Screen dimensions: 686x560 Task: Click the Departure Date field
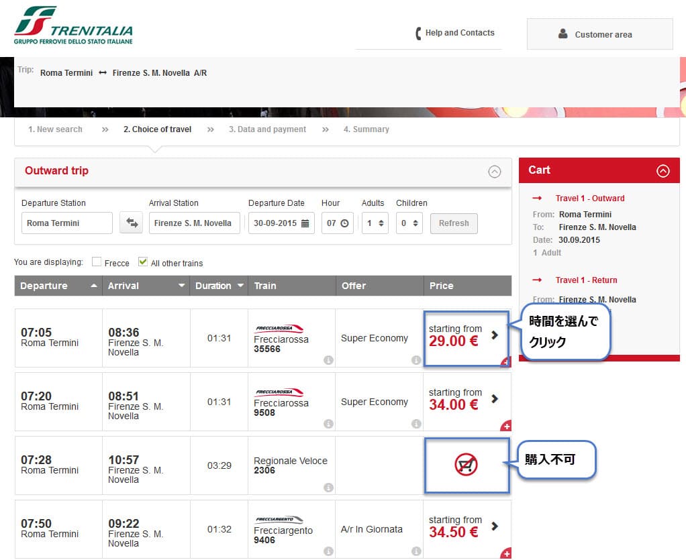(x=281, y=223)
